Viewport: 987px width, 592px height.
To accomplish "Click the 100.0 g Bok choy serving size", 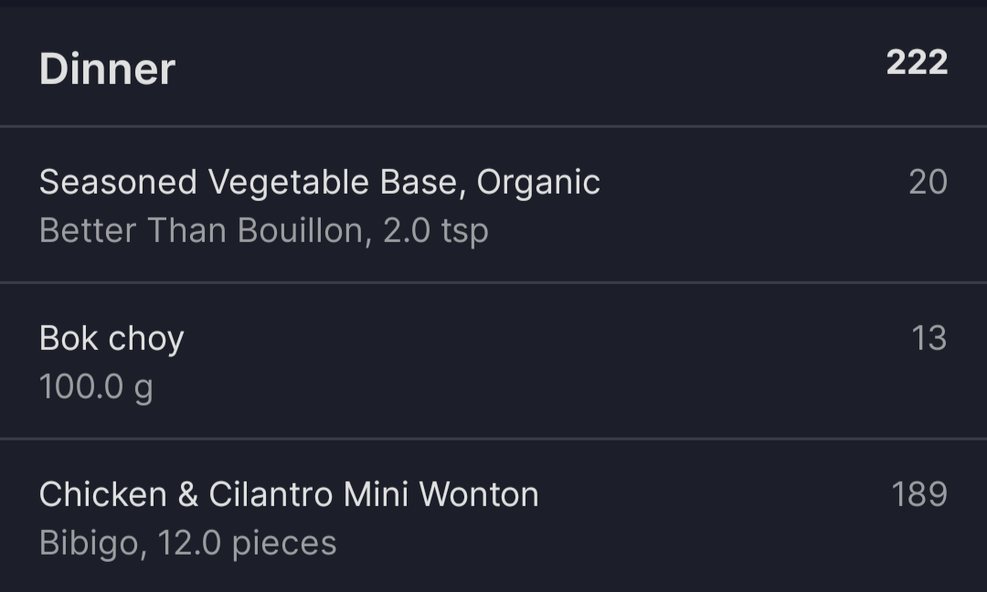I will (x=96, y=387).
